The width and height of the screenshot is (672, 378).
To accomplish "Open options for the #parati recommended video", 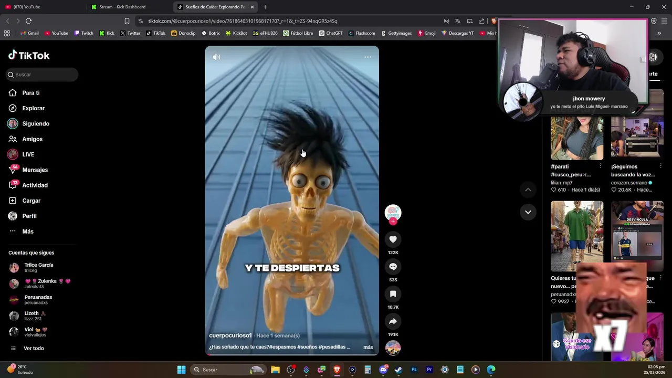I will pos(600,166).
